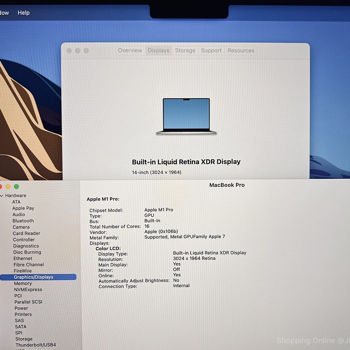
Task: Click the 'Internal' connection type value
Action: pos(181,285)
